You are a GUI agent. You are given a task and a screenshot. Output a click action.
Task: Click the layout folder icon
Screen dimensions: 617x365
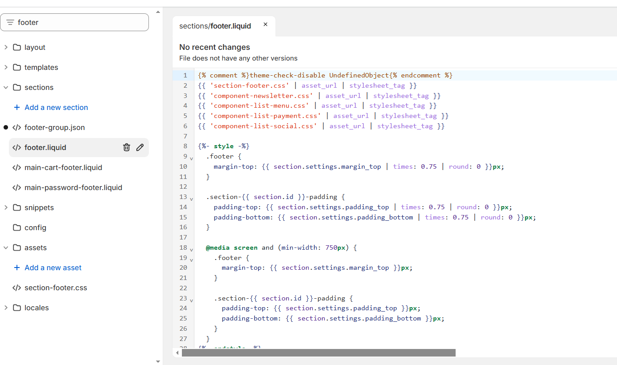point(17,47)
